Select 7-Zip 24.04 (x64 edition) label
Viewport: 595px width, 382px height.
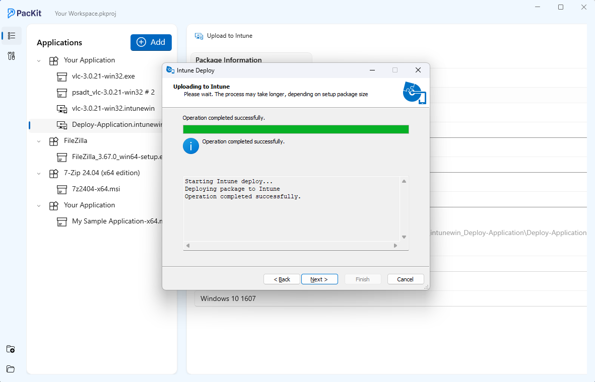tap(102, 173)
